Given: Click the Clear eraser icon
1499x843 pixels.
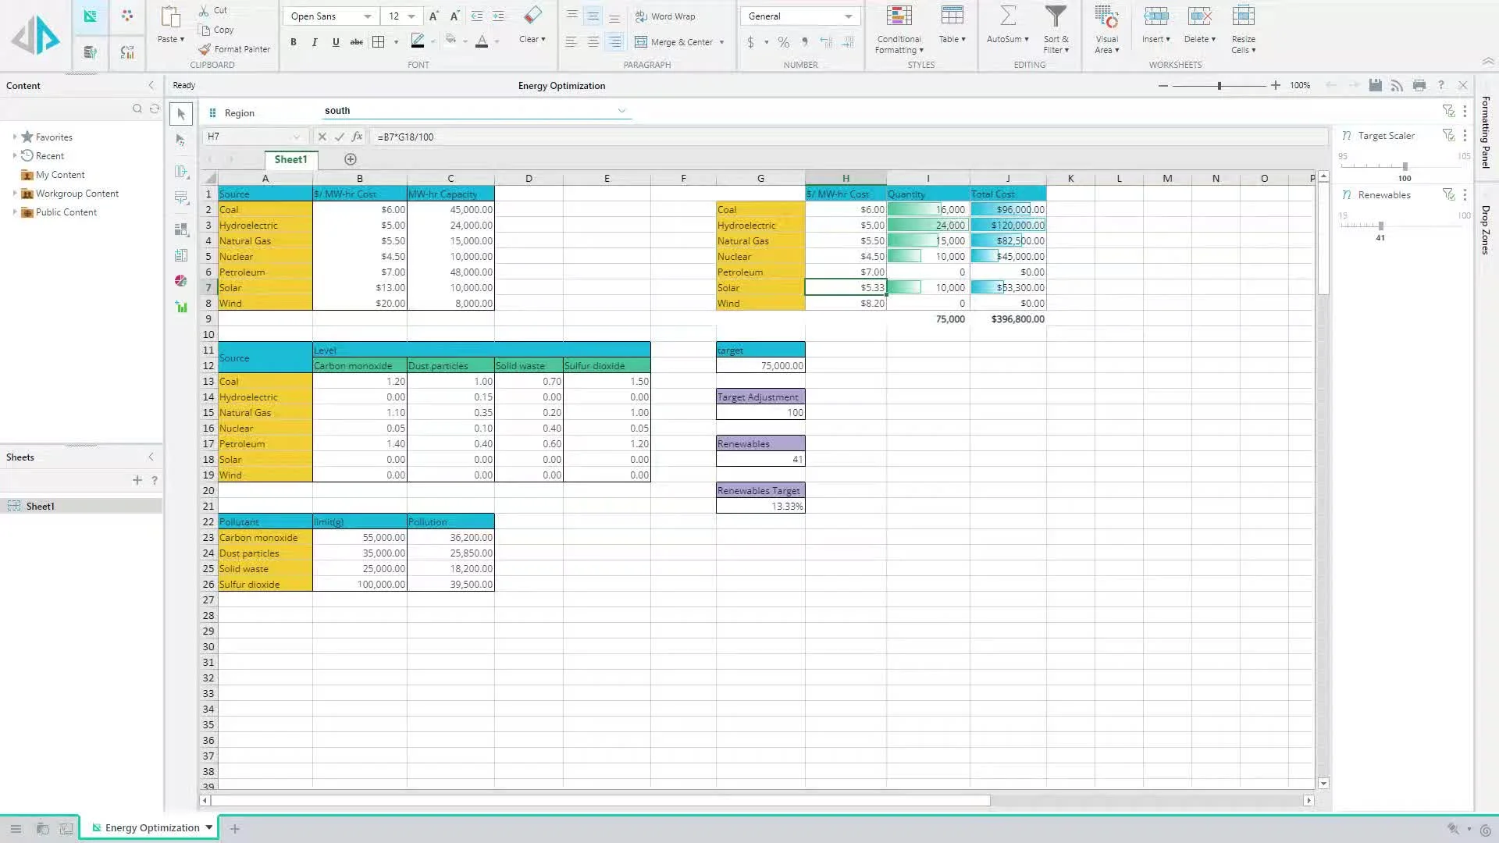Looking at the screenshot, I should click(532, 16).
